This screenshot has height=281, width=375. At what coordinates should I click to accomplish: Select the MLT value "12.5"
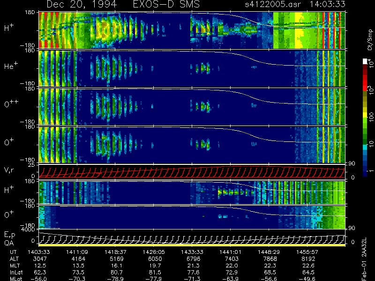[41, 266]
